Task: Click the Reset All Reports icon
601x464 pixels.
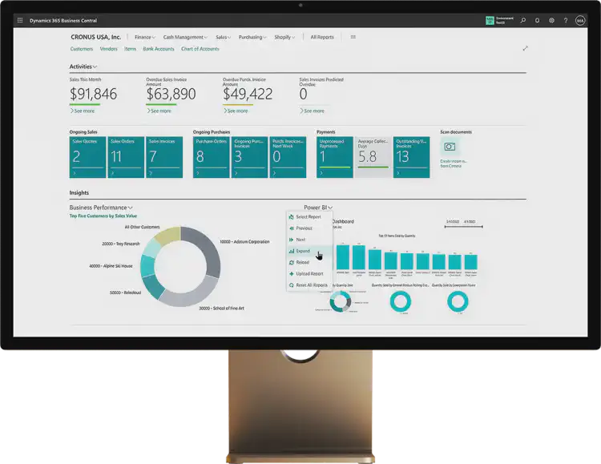Action: [x=292, y=285]
